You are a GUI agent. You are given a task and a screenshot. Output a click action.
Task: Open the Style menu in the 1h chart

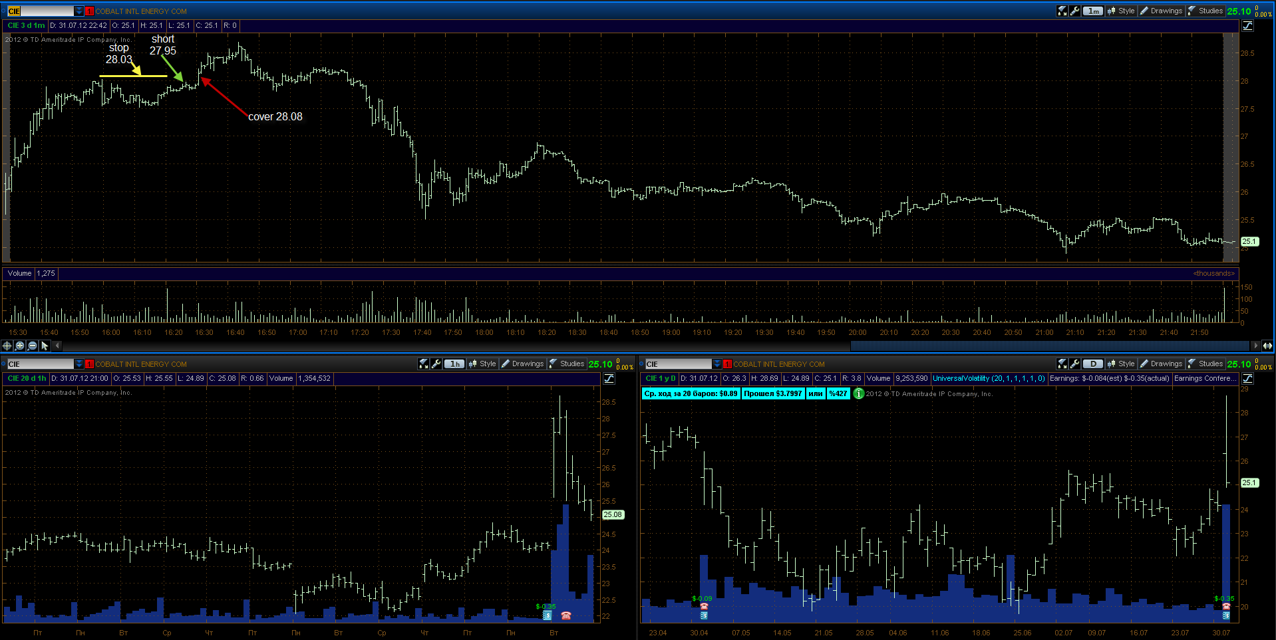click(x=482, y=364)
